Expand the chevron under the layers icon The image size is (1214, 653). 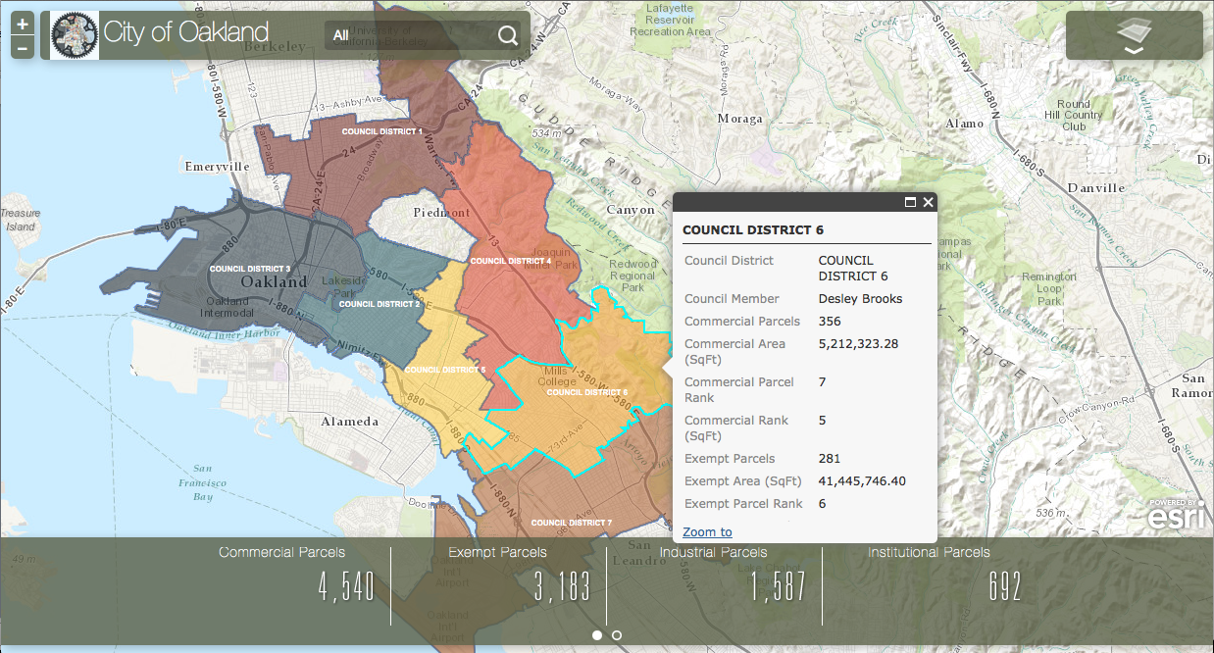click(1134, 50)
